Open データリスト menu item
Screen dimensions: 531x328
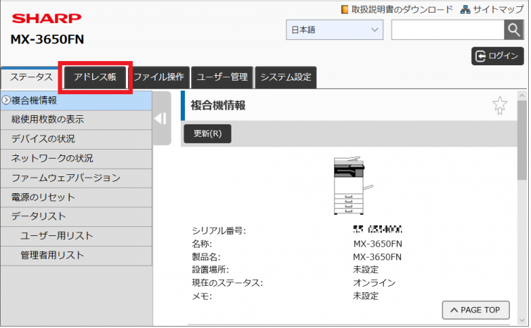point(76,217)
